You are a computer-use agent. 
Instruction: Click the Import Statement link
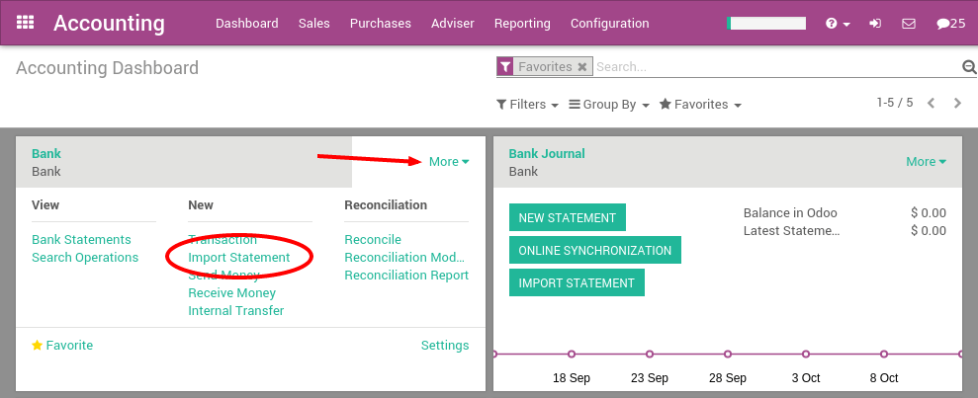pyautogui.click(x=239, y=258)
